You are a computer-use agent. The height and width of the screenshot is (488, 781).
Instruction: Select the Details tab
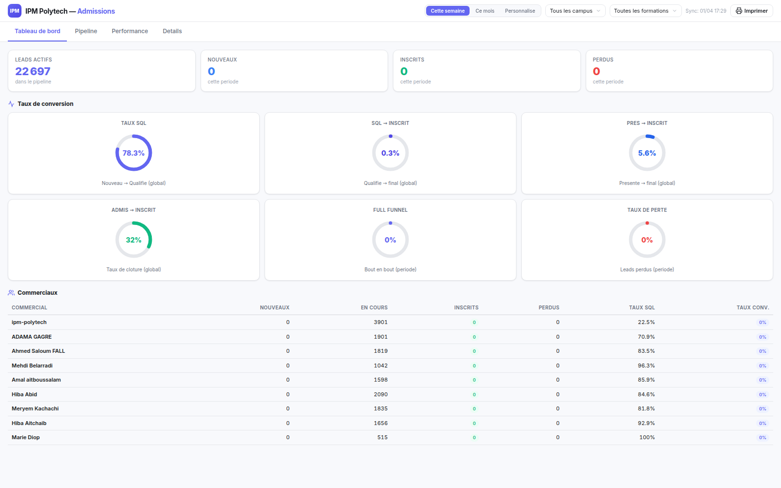pyautogui.click(x=172, y=31)
